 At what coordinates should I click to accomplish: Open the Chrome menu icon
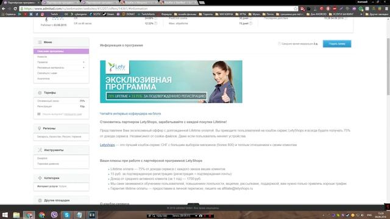(386, 9)
